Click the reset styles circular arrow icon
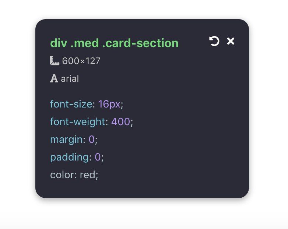 pyautogui.click(x=214, y=41)
